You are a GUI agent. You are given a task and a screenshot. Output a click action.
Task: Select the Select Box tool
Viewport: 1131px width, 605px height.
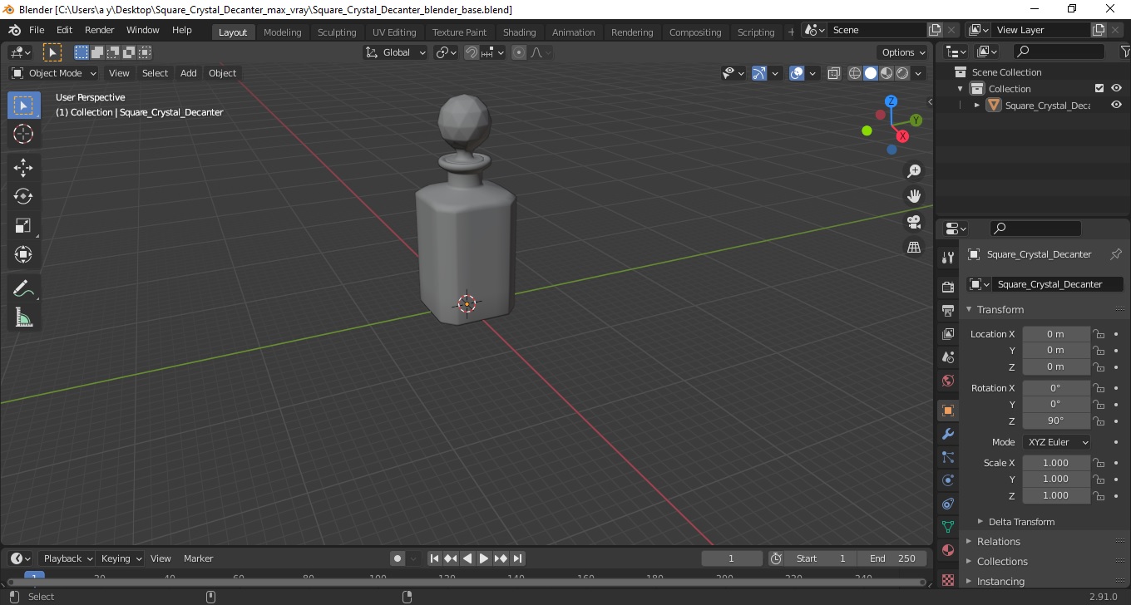coord(23,106)
